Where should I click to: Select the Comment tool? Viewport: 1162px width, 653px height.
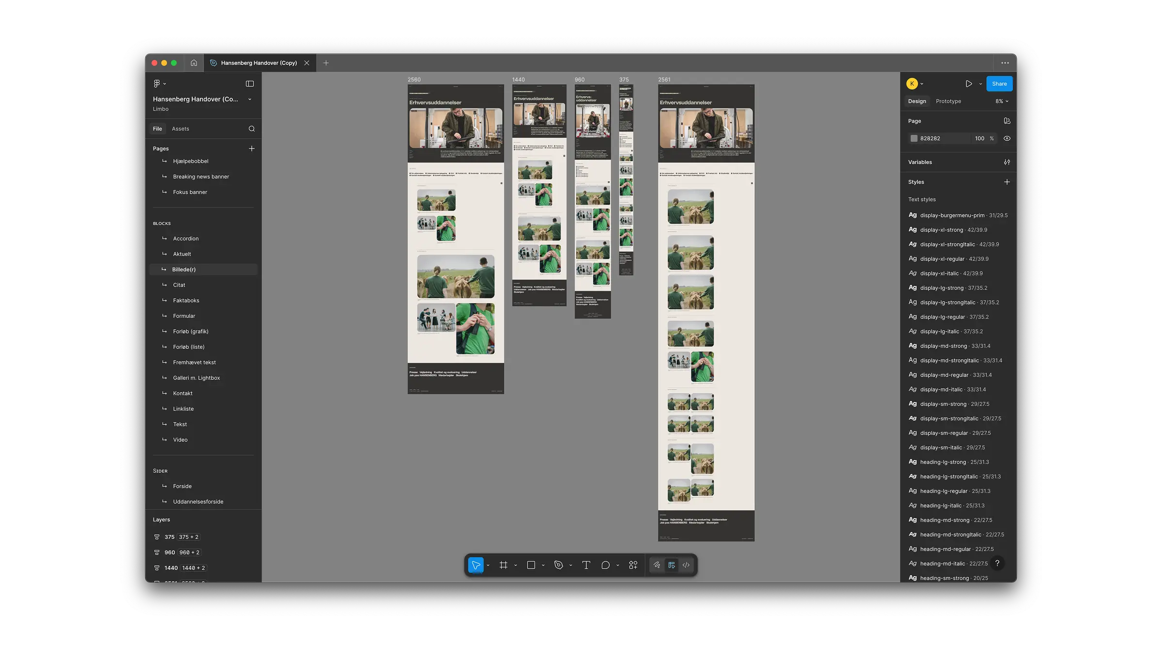[x=605, y=565]
